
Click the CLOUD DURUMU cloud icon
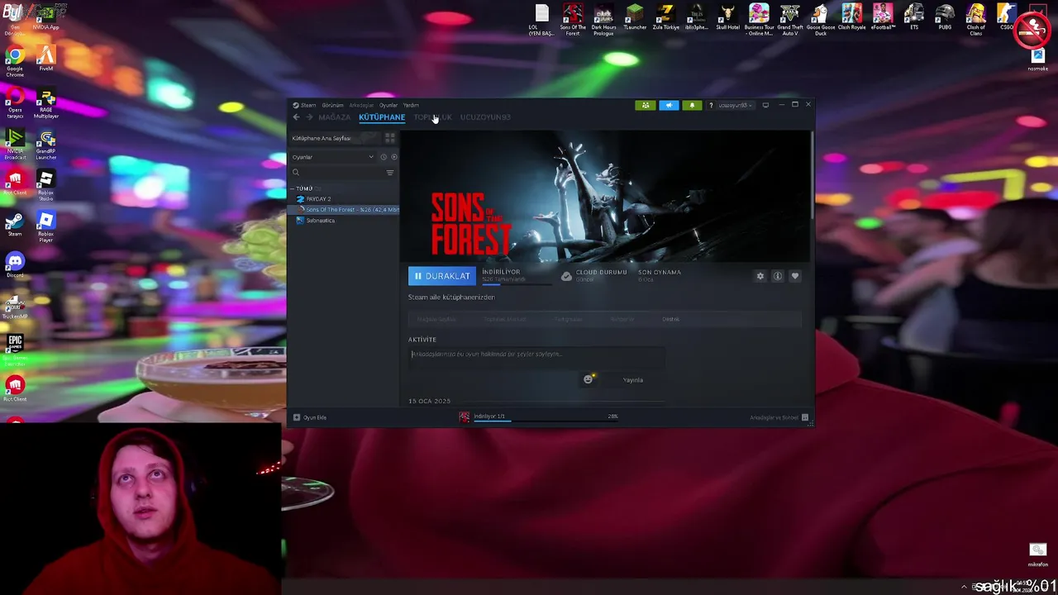[x=566, y=276]
